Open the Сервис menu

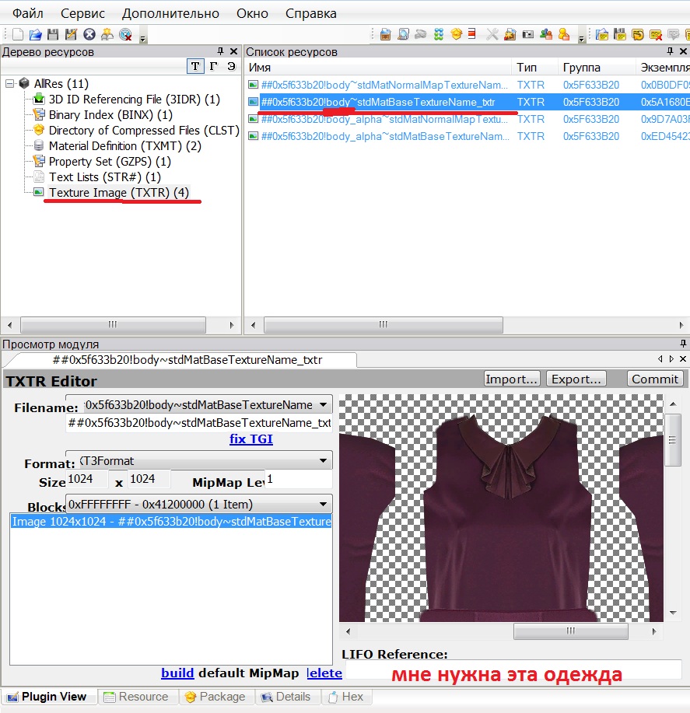82,13
